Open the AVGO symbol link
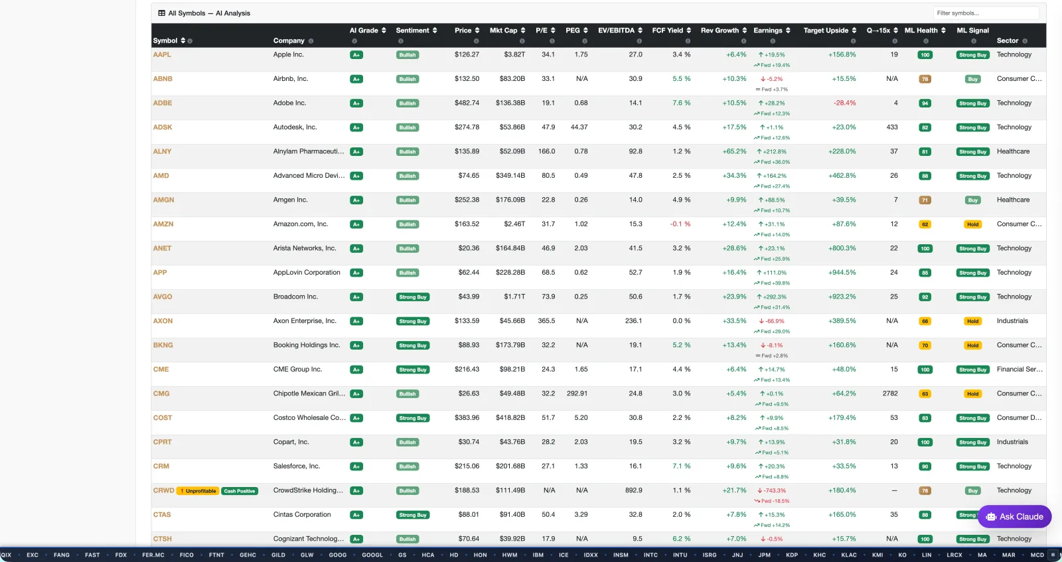The width and height of the screenshot is (1062, 562). click(163, 297)
